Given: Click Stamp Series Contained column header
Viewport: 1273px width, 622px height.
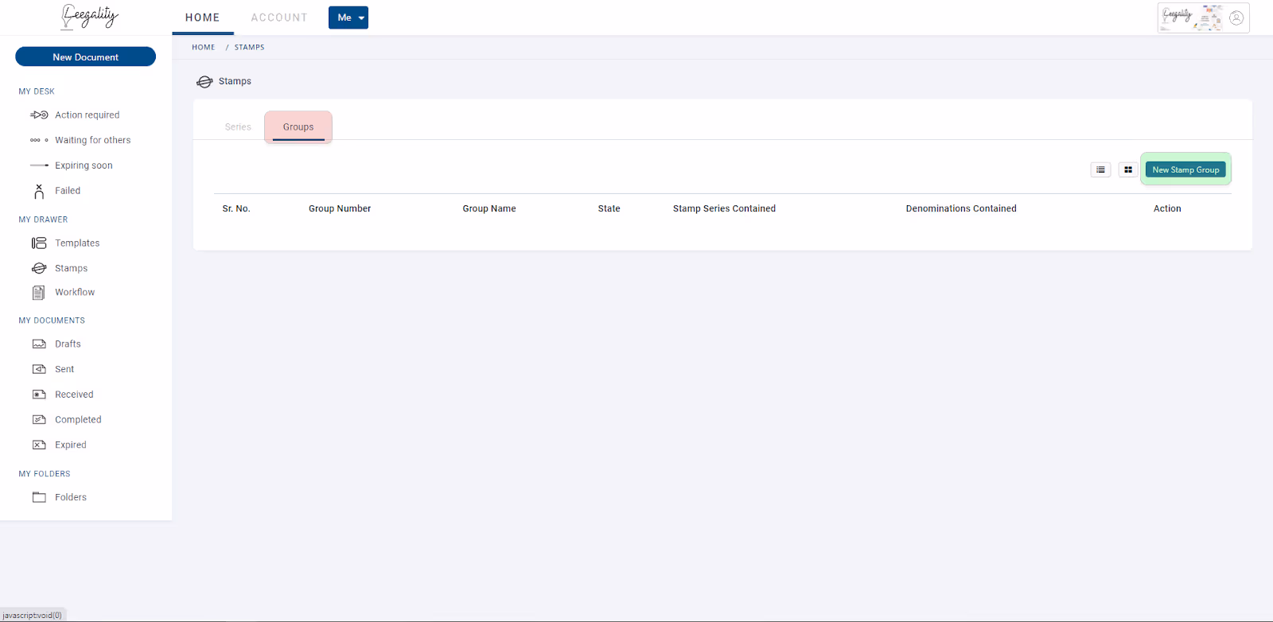Looking at the screenshot, I should pyautogui.click(x=724, y=208).
